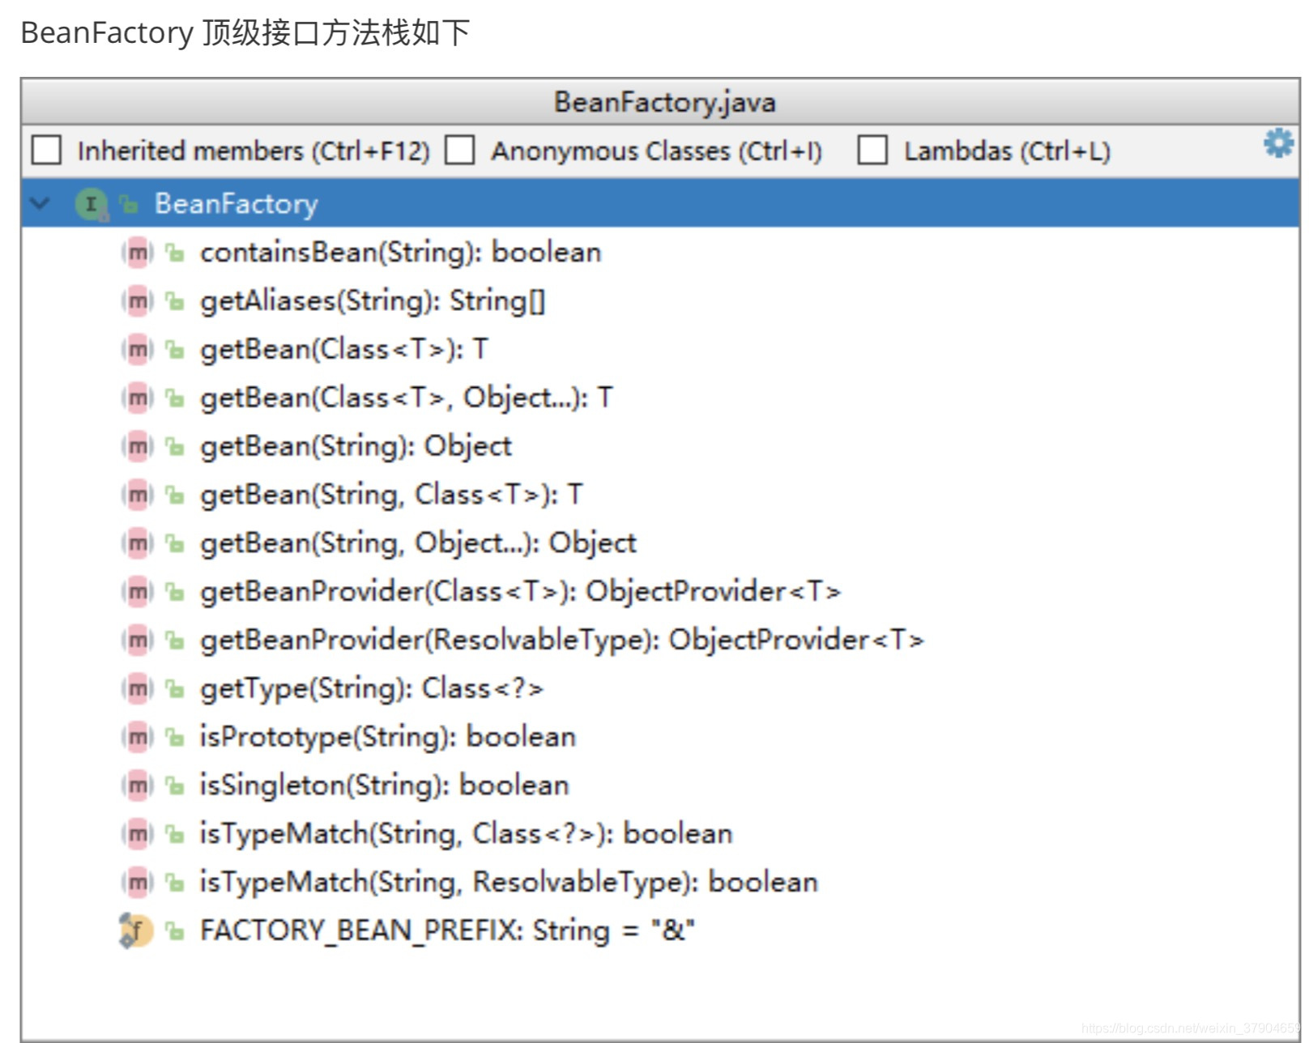Click method icon of isTypeMatch(String, Class<?>)
Viewport: 1309px width, 1043px height.
point(137,833)
